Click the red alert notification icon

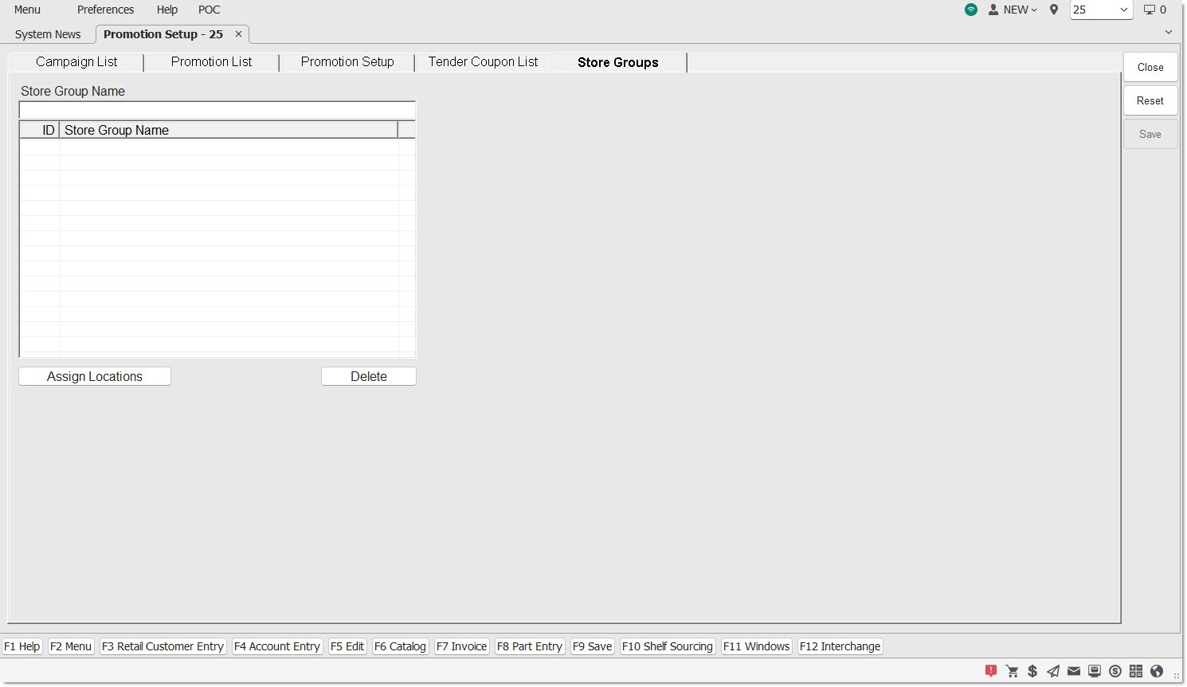pos(991,671)
